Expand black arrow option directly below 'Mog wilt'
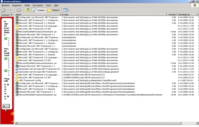Image resolution: width=199 pixels, height=127 pixels. click(8, 84)
